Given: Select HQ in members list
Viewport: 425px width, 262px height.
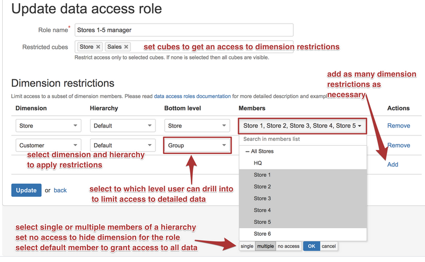Looking at the screenshot, I should click(258, 163).
